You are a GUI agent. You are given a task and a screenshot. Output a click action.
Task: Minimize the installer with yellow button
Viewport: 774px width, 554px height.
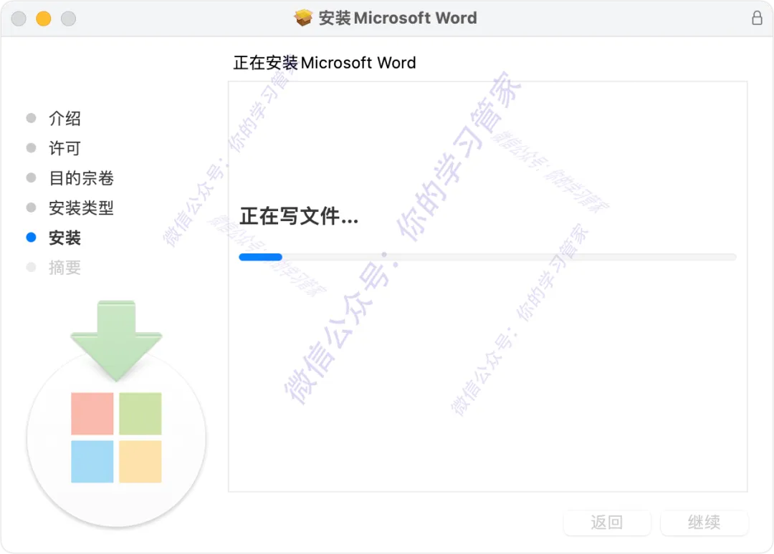(x=44, y=19)
